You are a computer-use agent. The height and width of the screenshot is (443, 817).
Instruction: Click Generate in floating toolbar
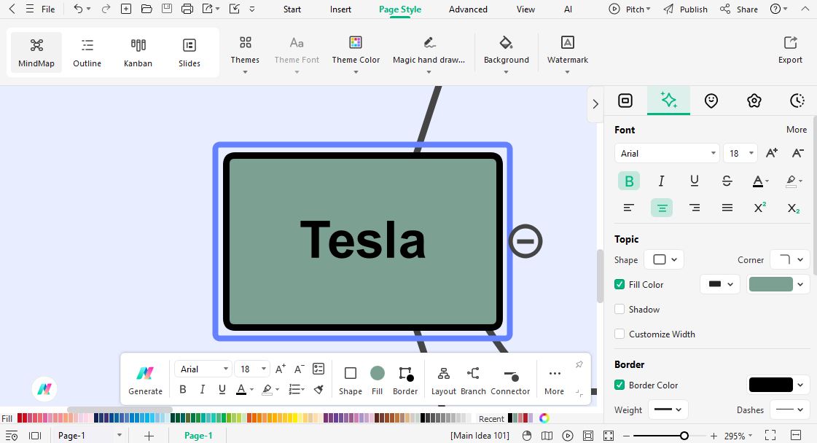point(145,381)
